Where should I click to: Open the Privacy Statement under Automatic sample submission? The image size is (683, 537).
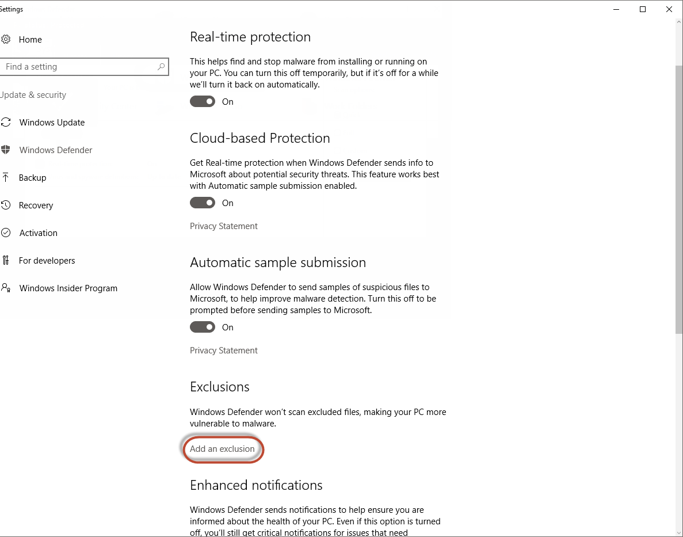pyautogui.click(x=223, y=350)
